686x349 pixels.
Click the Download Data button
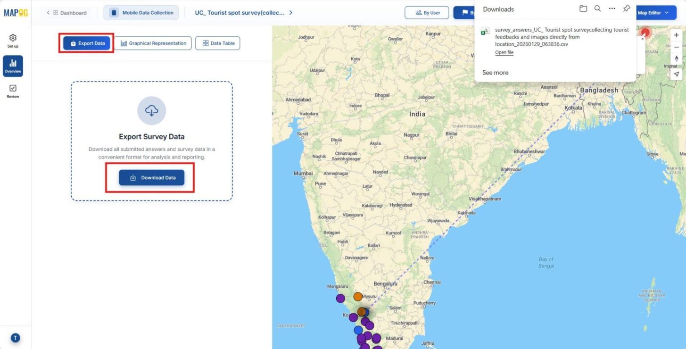click(x=151, y=178)
